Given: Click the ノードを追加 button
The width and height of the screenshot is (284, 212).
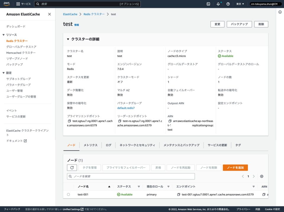Looking at the screenshot, I should click(x=235, y=168).
